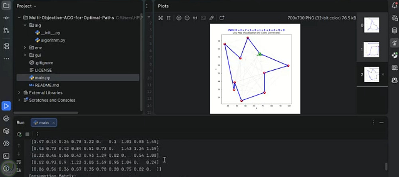Open the Services tool window

point(6,144)
